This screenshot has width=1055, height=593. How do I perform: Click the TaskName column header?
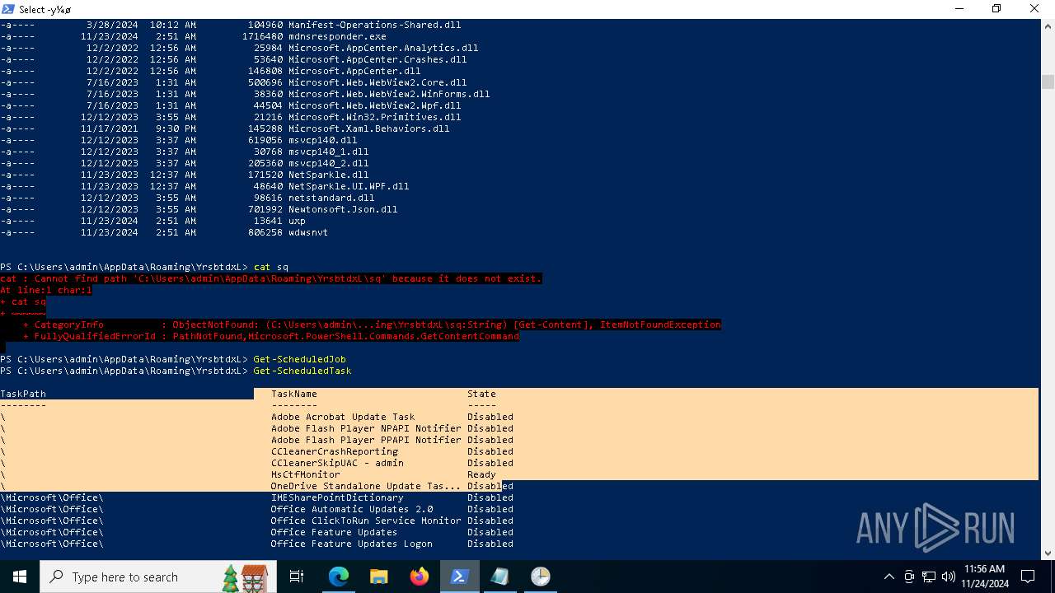pyautogui.click(x=294, y=394)
